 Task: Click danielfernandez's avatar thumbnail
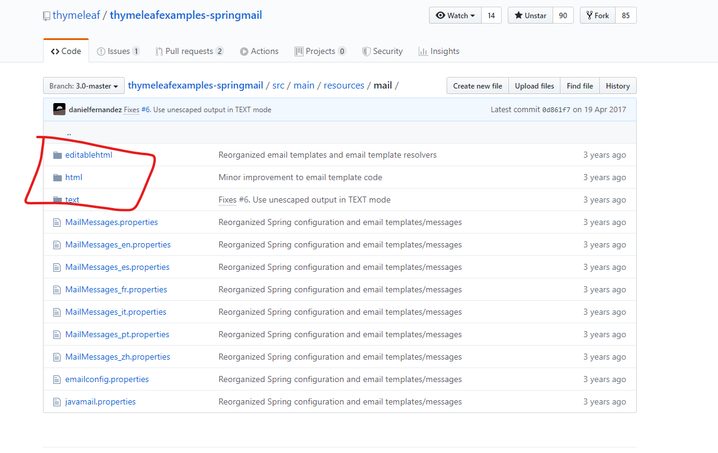(59, 109)
